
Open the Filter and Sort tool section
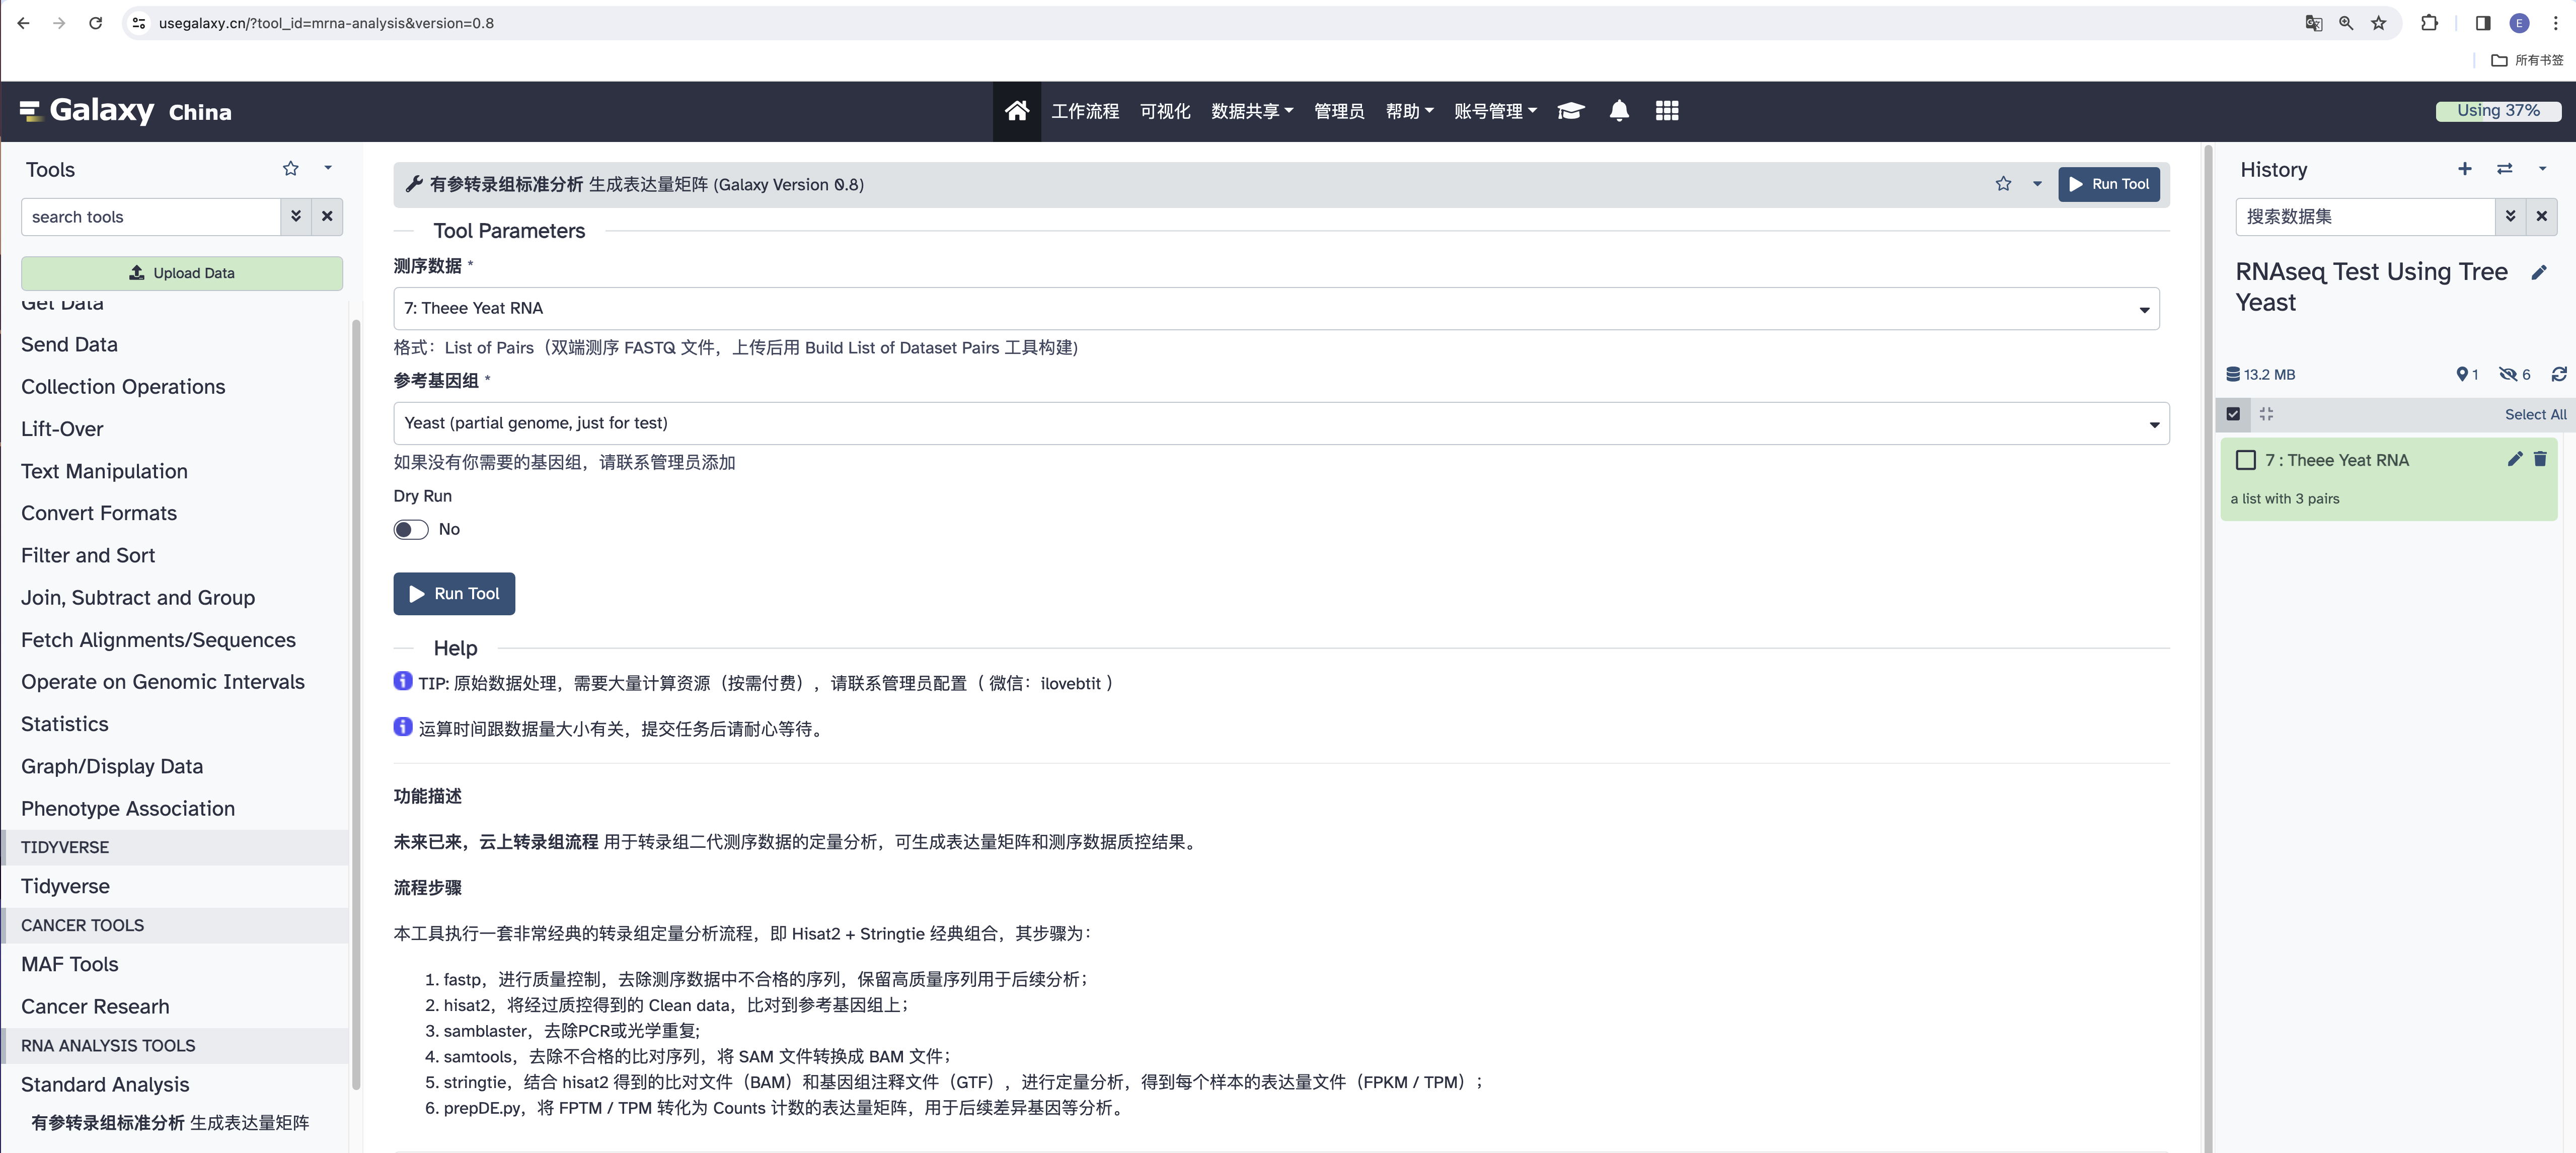[x=88, y=555]
